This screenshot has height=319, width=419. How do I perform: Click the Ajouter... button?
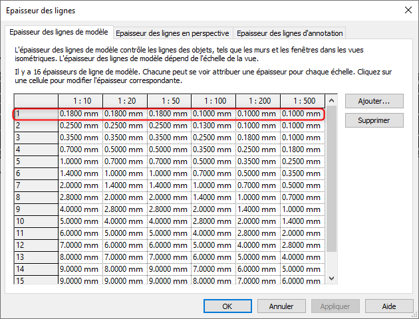click(373, 101)
